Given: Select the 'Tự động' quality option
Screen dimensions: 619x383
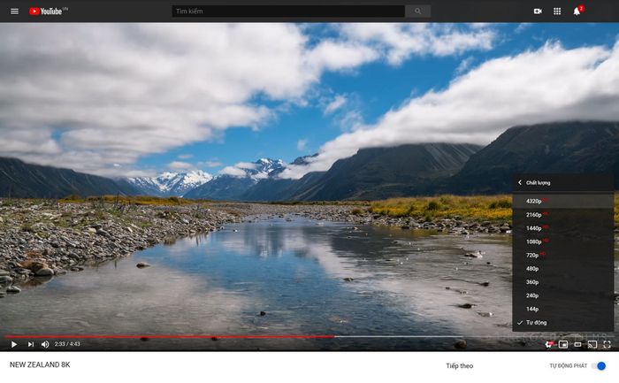Looking at the screenshot, I should pyautogui.click(x=537, y=323).
